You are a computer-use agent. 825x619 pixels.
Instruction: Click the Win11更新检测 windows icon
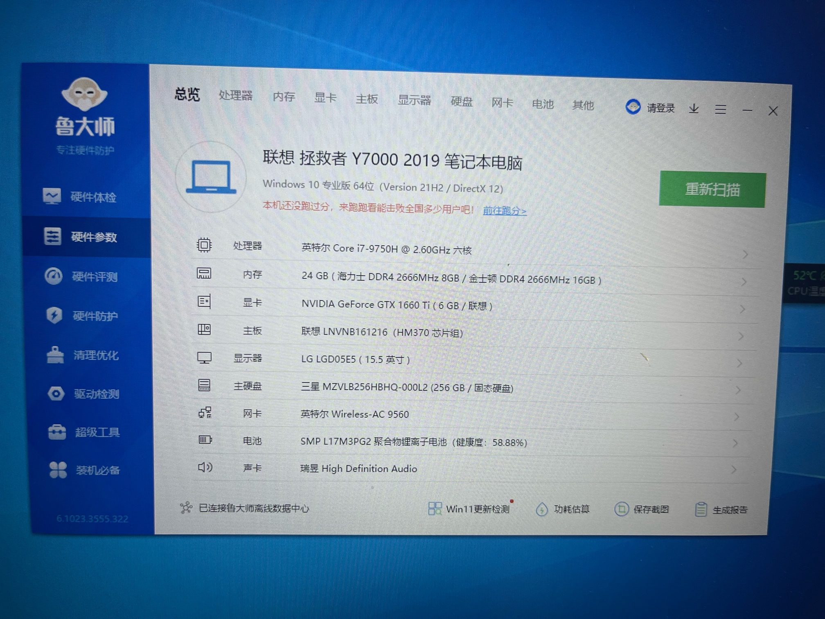[435, 508]
